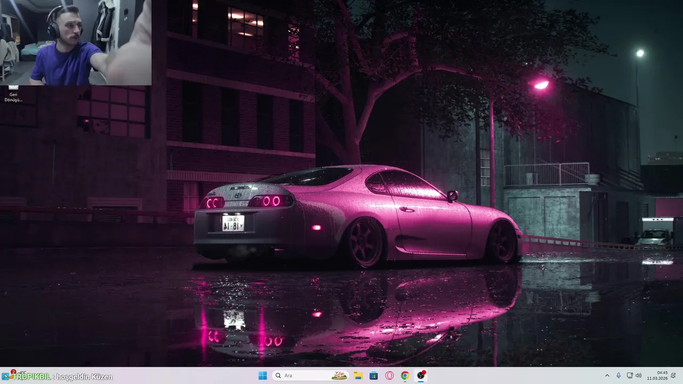Click the webcam overlay video

coord(76,43)
